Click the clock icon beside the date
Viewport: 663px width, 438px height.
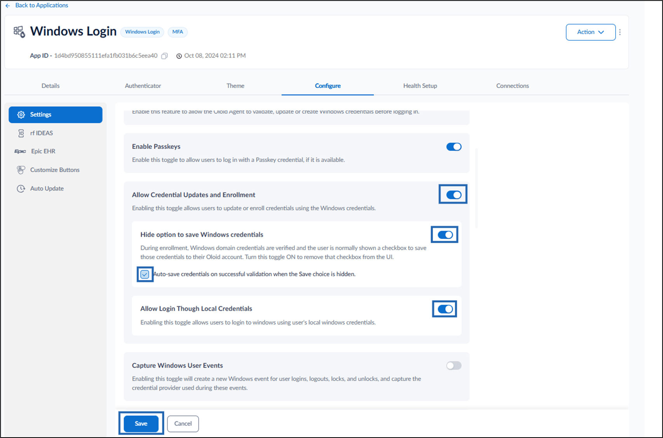pyautogui.click(x=179, y=56)
